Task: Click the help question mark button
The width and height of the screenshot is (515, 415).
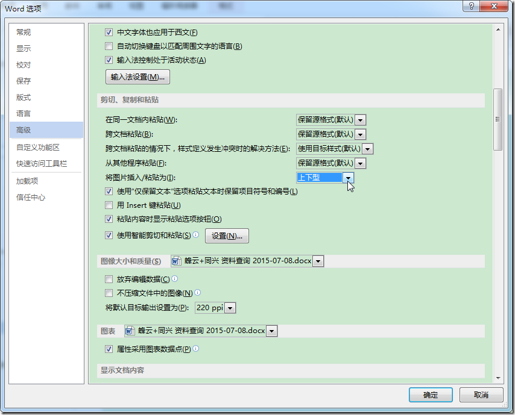Action: click(x=472, y=6)
